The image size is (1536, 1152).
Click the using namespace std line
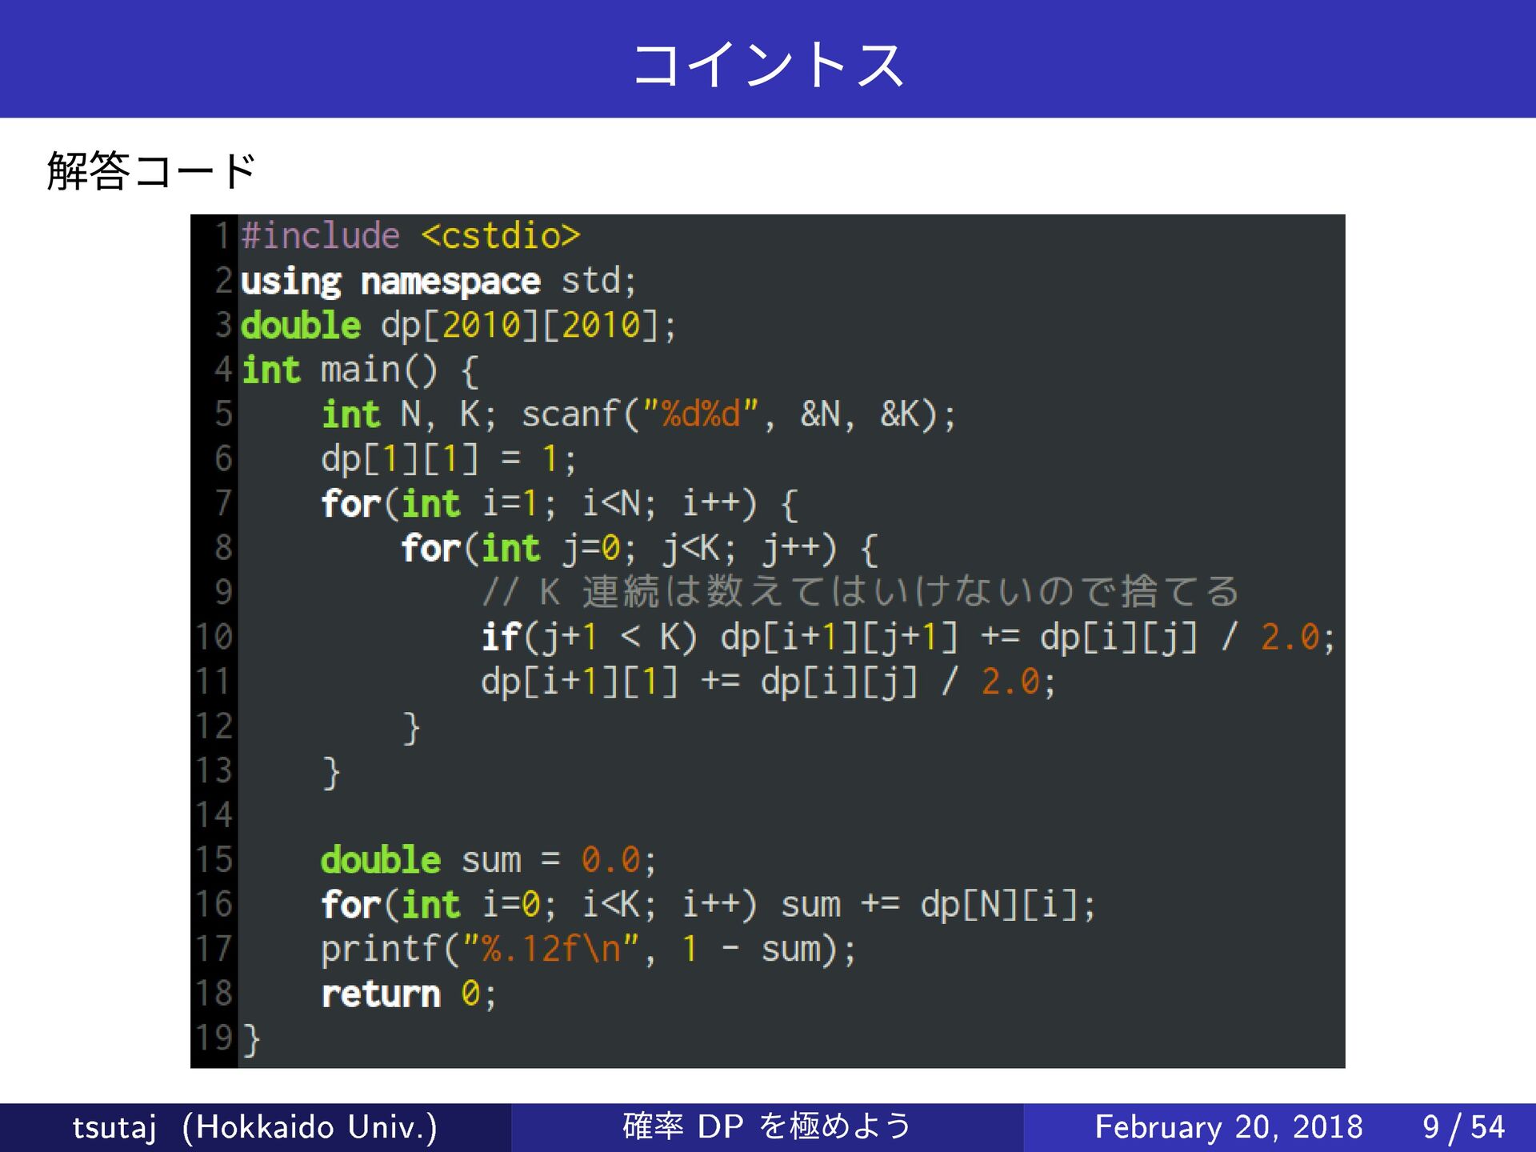(x=438, y=282)
